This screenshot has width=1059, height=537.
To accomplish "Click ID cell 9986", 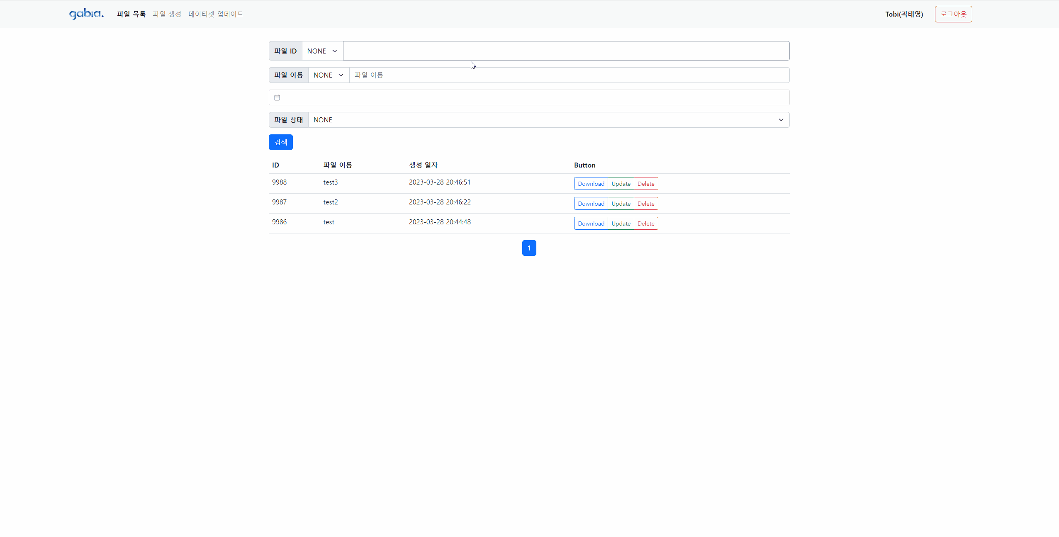I will coord(279,222).
